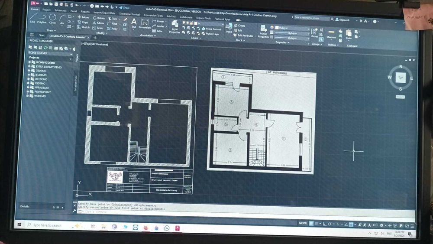Choose the Rotate tool
This screenshot has width=433, height=244.
click(99, 18)
